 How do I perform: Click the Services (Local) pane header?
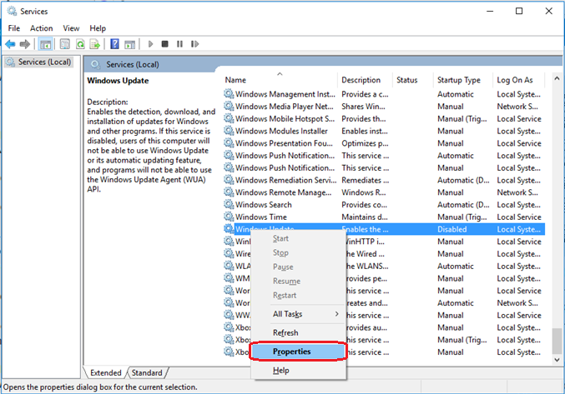(x=132, y=64)
